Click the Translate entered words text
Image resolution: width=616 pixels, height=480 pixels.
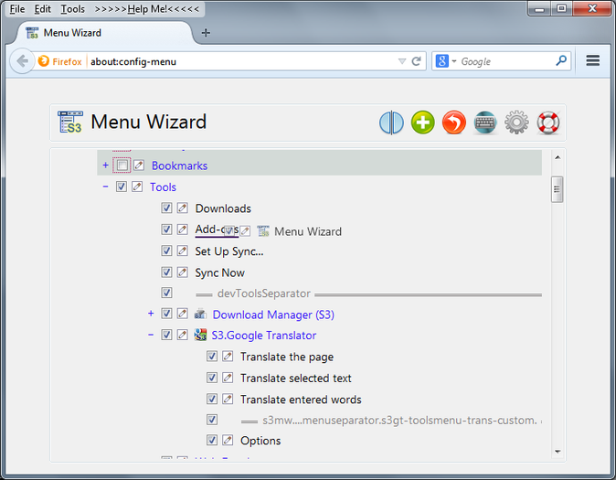[x=301, y=400]
